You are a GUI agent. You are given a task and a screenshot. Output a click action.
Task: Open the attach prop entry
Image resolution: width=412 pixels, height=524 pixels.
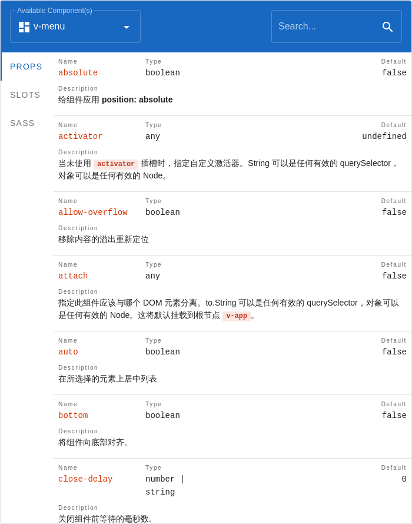pos(72,276)
